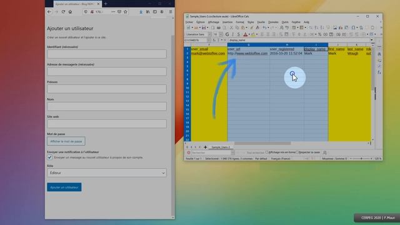Click the Print icon in Calc toolbar
The height and width of the screenshot is (225, 400).
219,27
